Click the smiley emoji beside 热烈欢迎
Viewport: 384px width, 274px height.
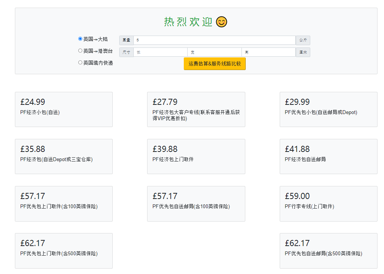pyautogui.click(x=221, y=22)
